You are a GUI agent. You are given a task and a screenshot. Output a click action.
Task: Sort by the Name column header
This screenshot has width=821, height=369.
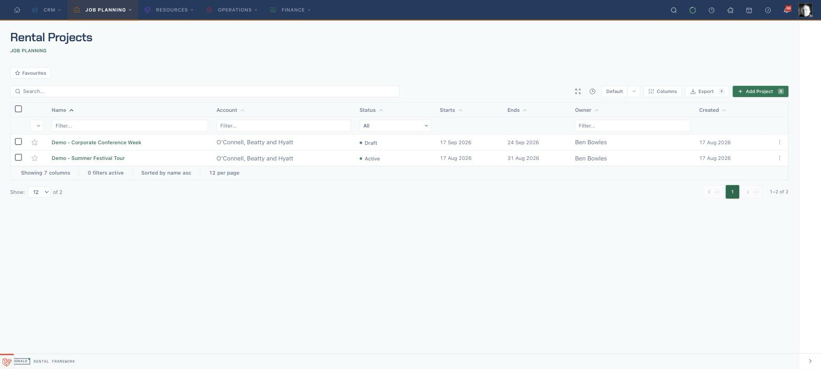pyautogui.click(x=62, y=110)
